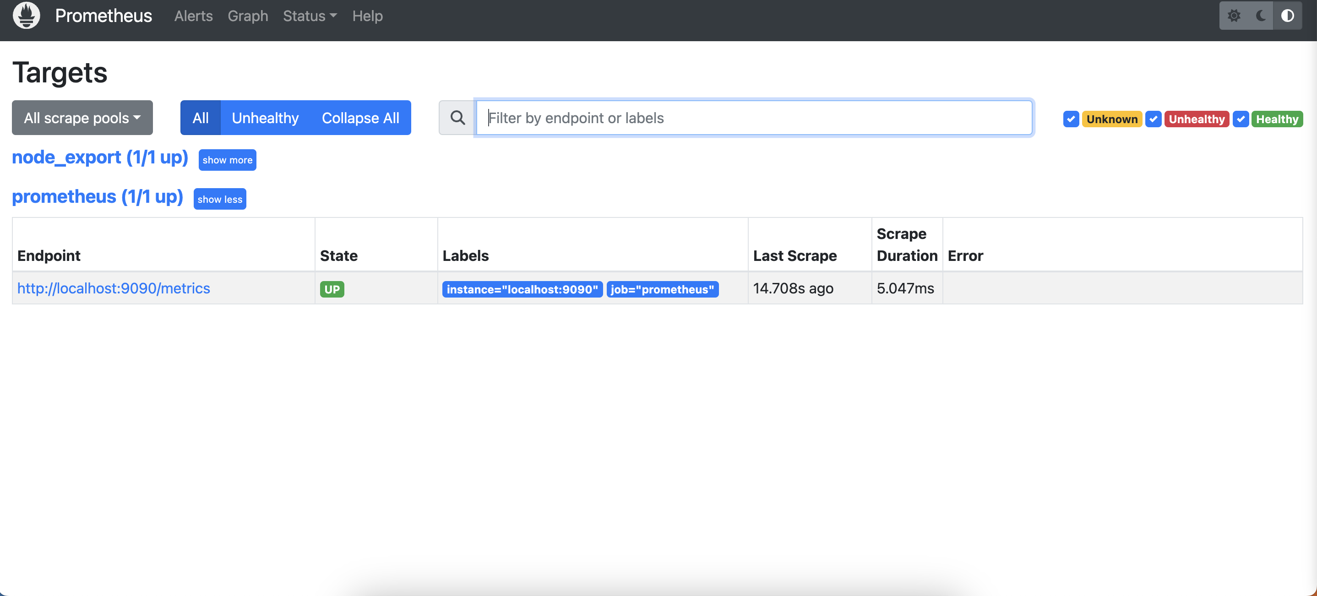Click the Targets page heading
The image size is (1317, 596).
60,73
